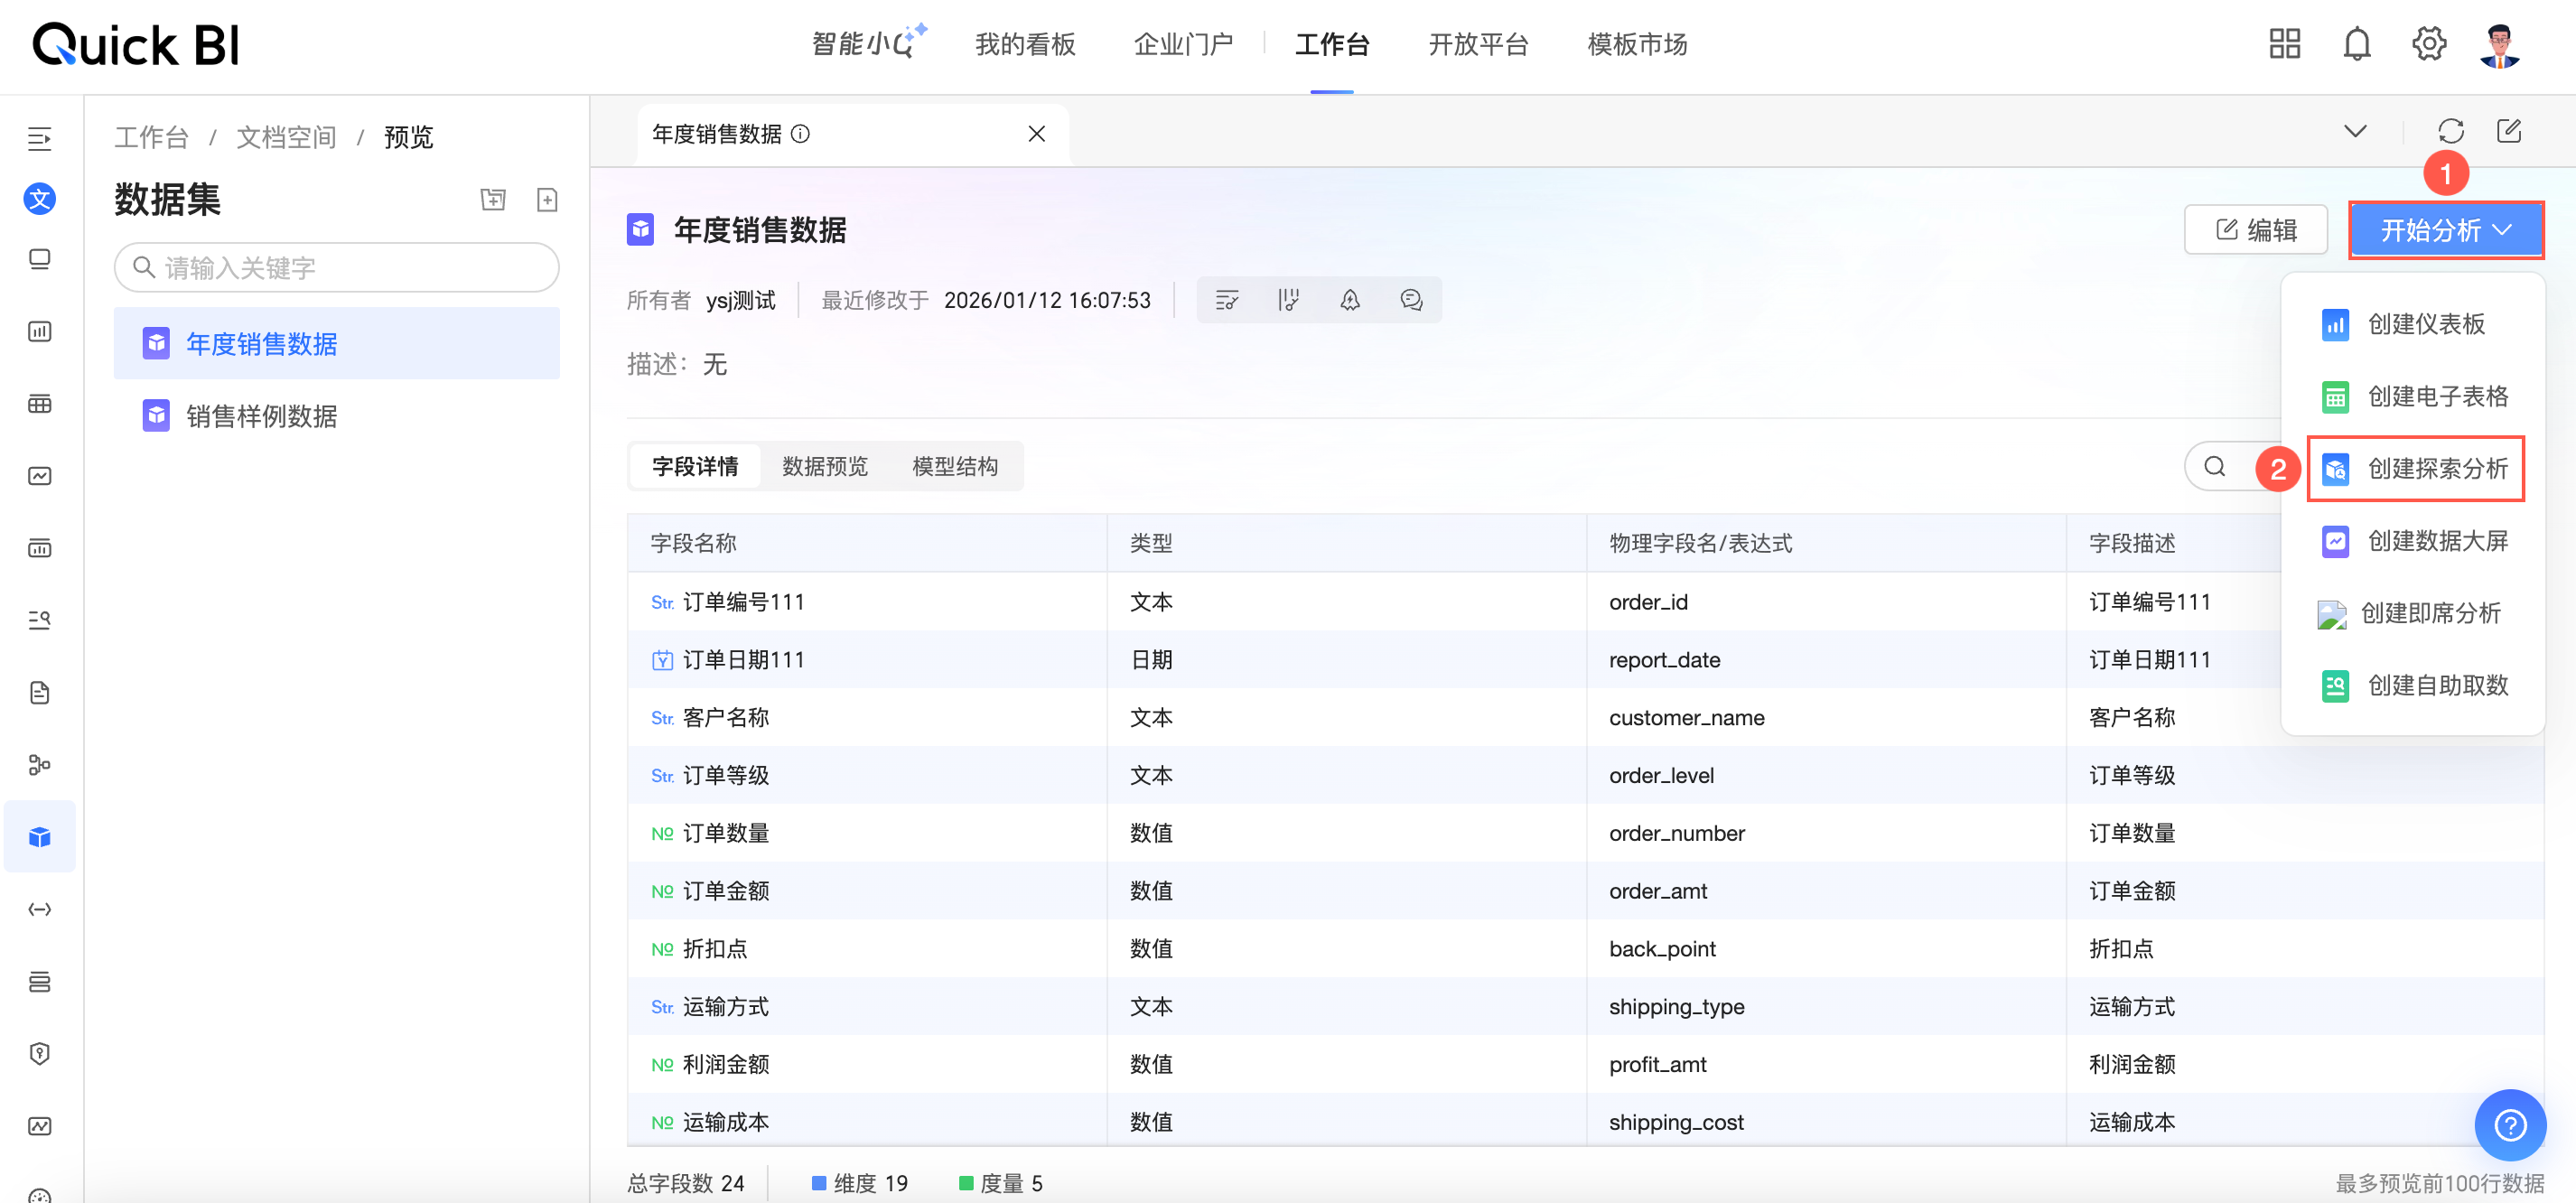Open the apps grid icon in header
Viewport: 2576px width, 1203px height.
pos(2284,44)
